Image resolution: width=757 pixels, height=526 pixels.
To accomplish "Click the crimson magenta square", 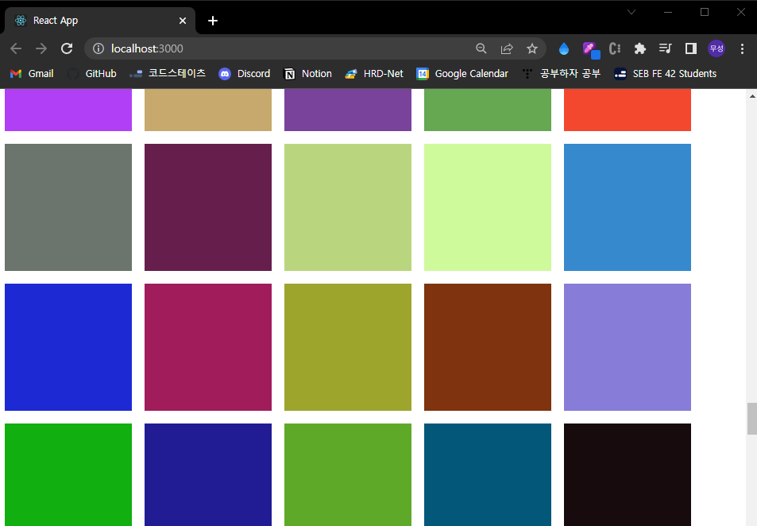I will (208, 347).
